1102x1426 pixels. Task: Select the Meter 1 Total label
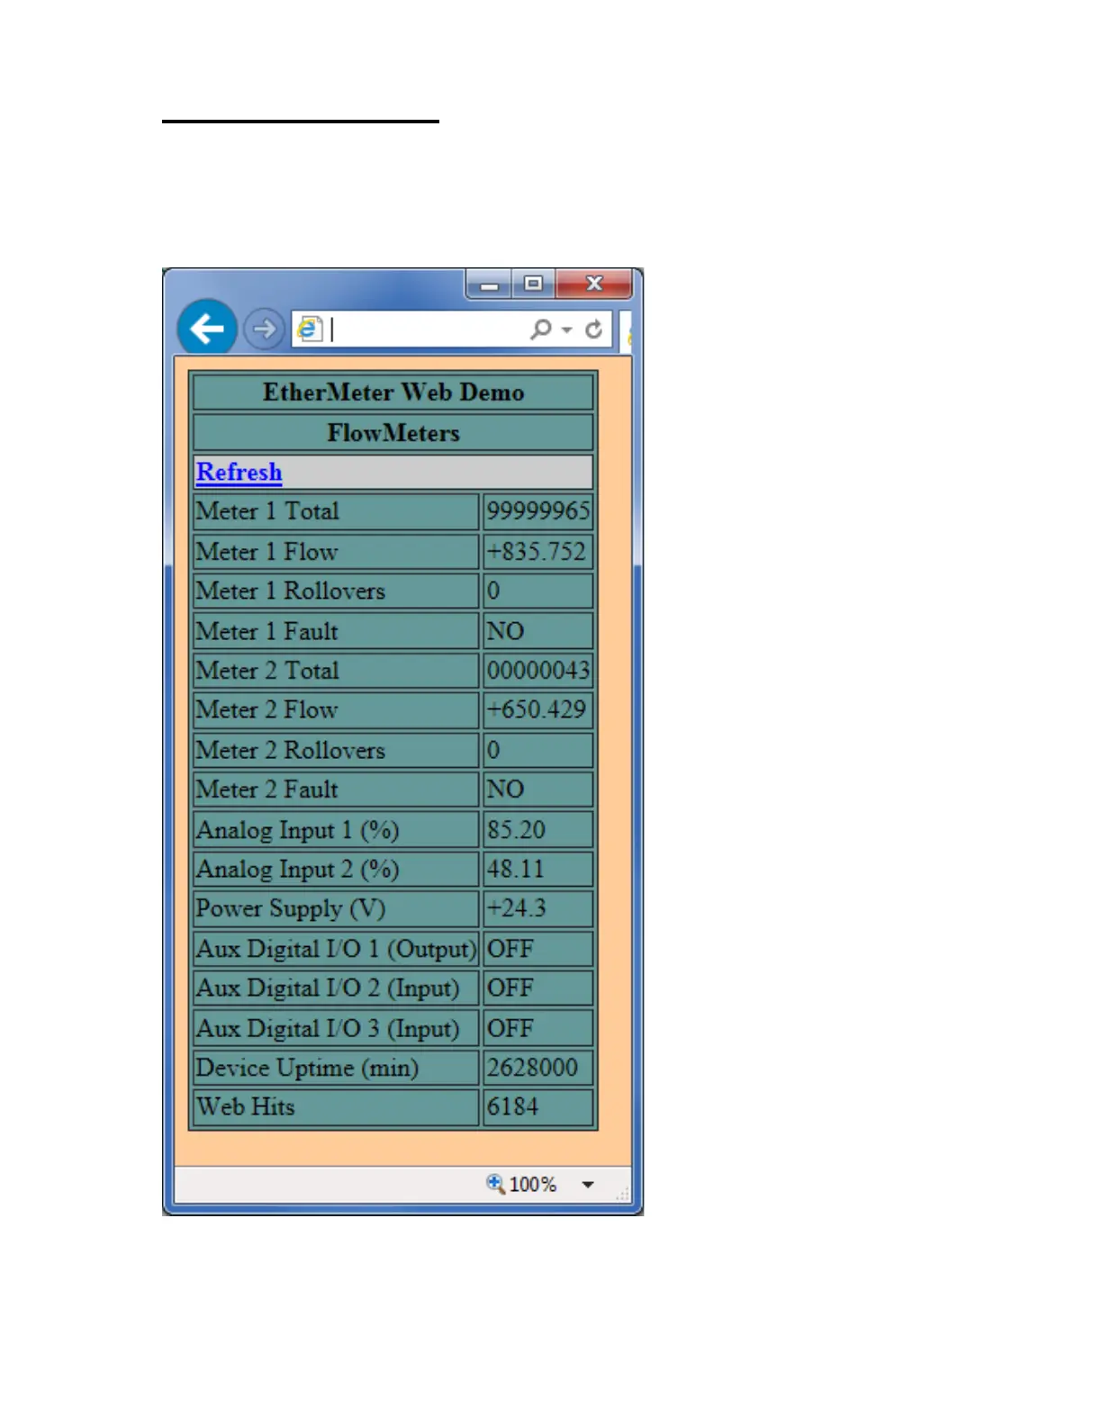(267, 511)
